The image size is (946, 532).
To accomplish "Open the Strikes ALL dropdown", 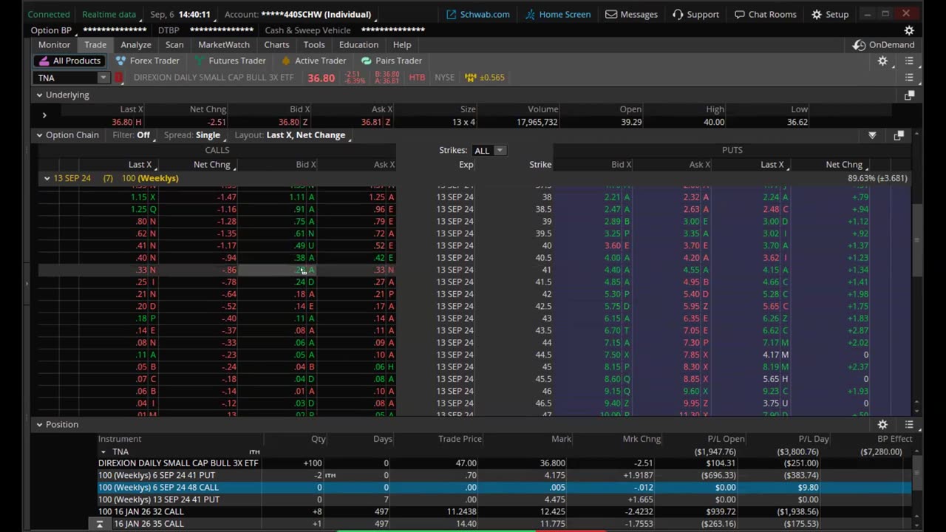I will point(489,150).
